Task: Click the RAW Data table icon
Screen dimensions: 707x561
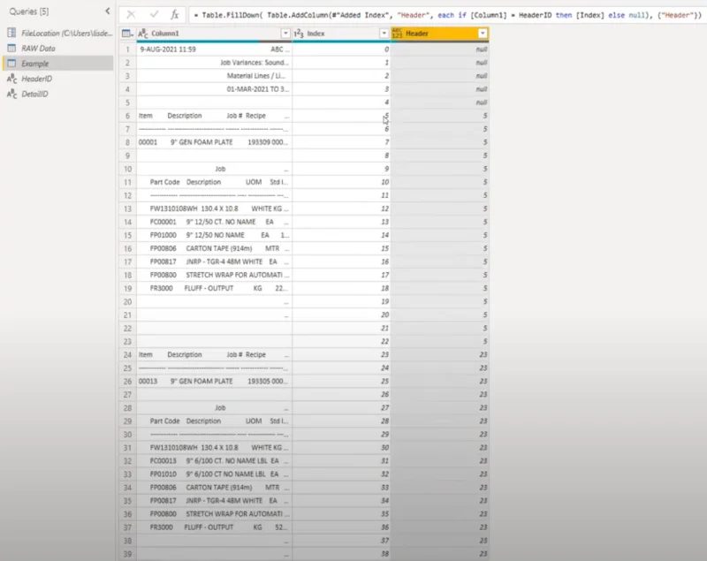Action: (x=11, y=49)
